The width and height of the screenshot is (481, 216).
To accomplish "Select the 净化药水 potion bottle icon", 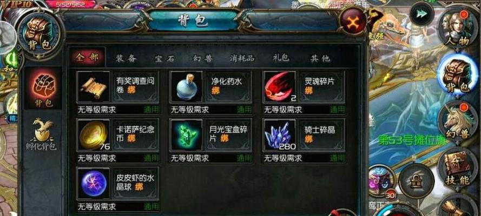I will coord(186,87).
